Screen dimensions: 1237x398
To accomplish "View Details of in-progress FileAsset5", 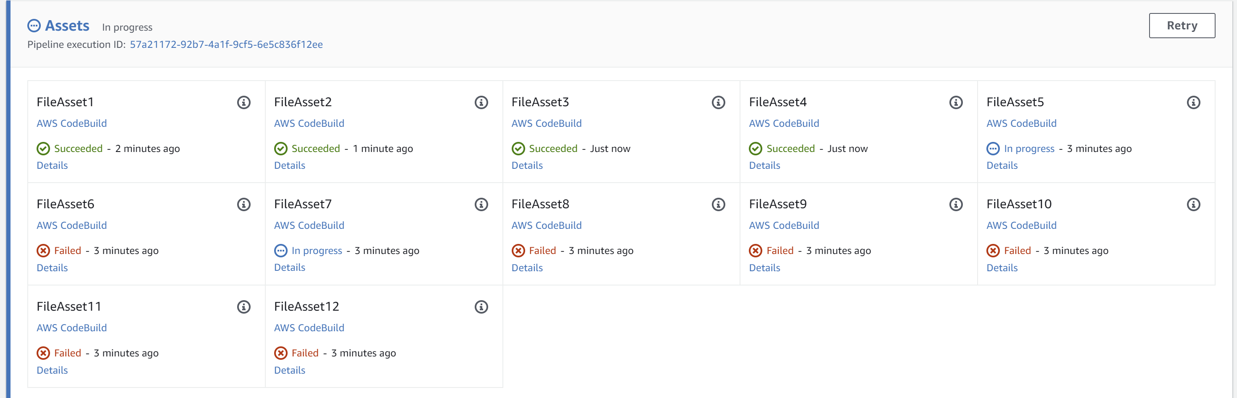I will [1002, 165].
